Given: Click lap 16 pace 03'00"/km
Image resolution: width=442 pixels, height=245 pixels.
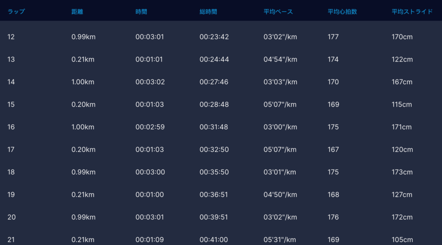Looking at the screenshot, I should (x=280, y=127).
